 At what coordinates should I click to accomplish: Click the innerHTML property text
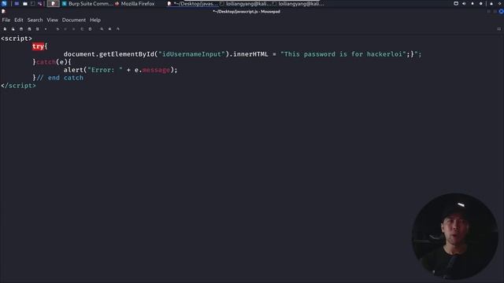[250, 54]
